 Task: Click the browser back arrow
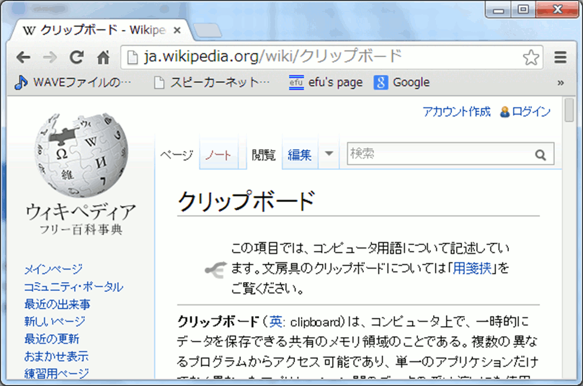click(23, 57)
